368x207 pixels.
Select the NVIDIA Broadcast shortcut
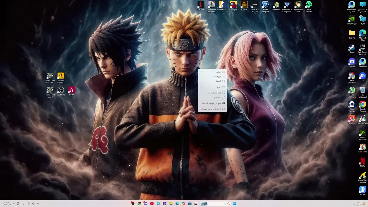pyautogui.click(x=363, y=135)
